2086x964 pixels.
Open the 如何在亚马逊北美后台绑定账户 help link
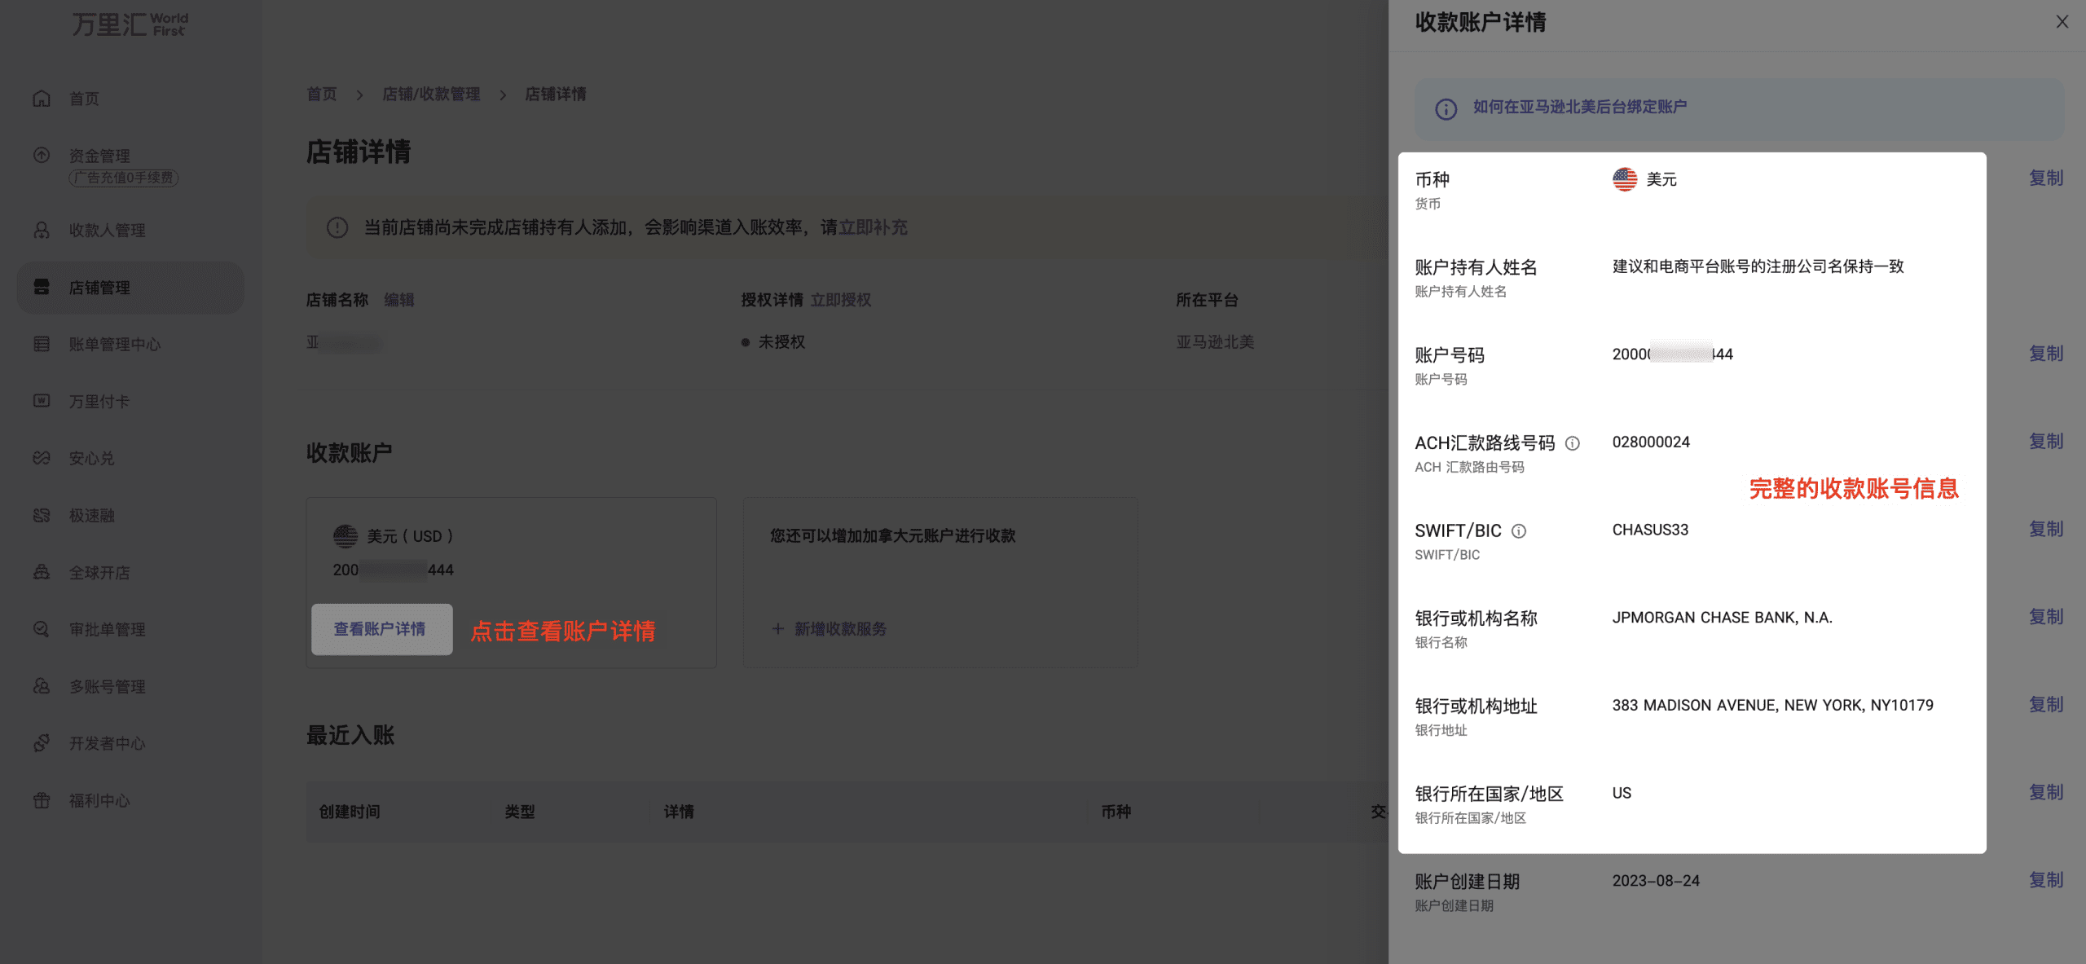click(x=1579, y=107)
